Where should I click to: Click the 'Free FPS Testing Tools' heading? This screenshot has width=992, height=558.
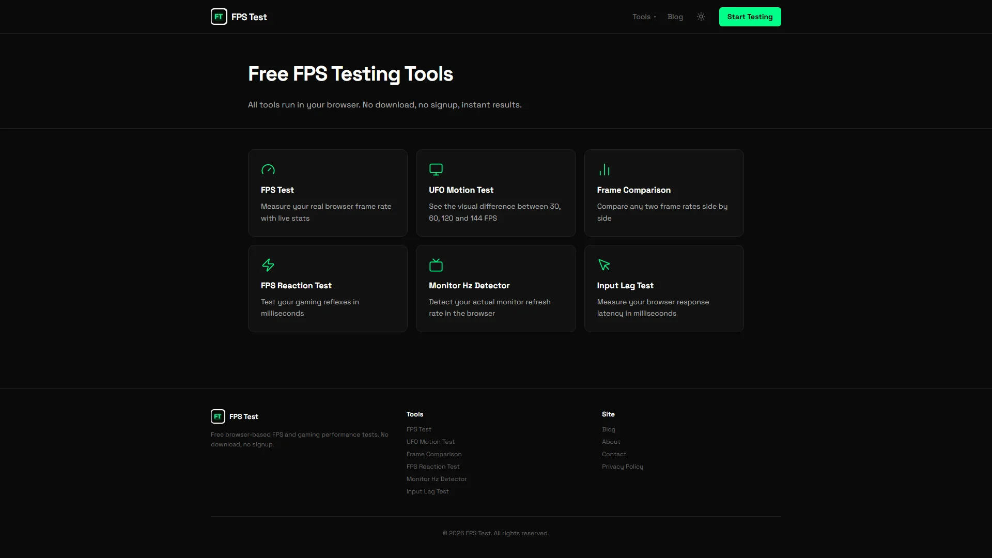[350, 74]
